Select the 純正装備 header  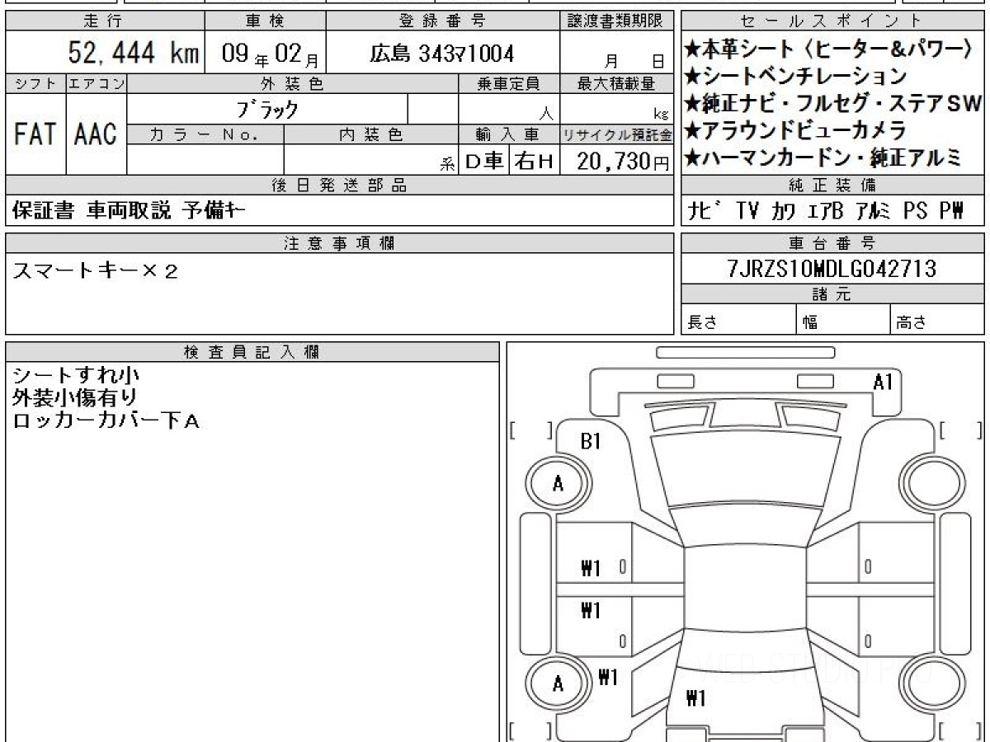(x=832, y=185)
